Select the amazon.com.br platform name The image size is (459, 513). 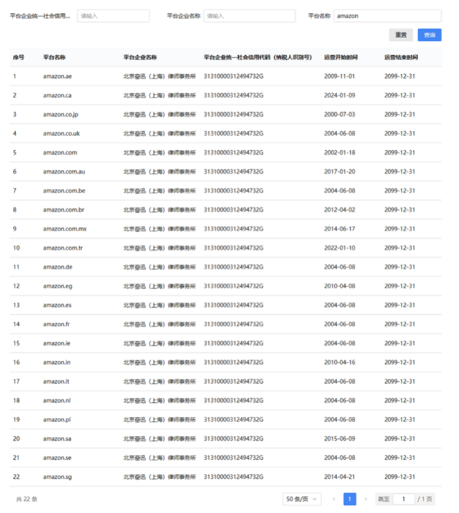(x=64, y=210)
